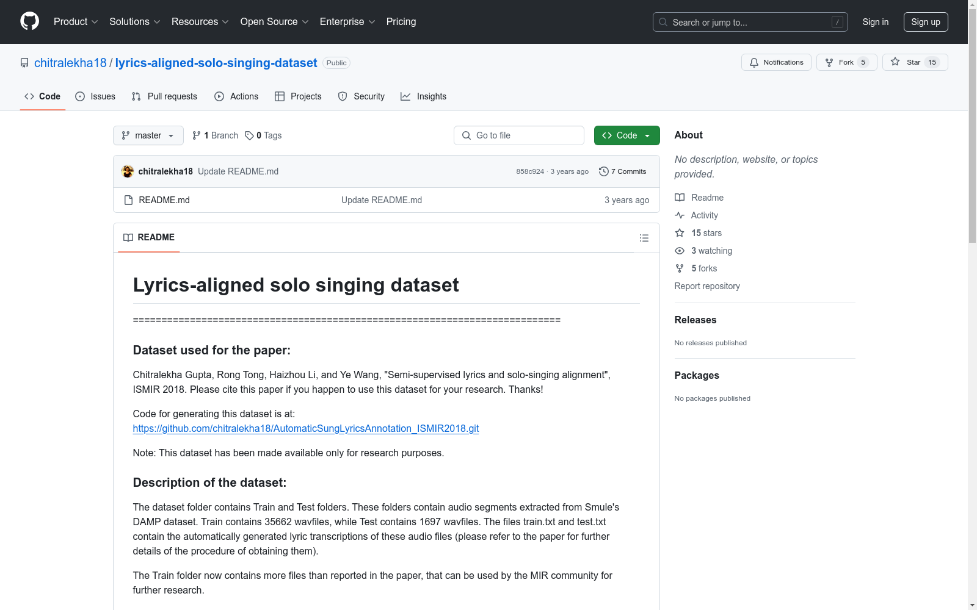
Task: Click the Sign up button
Action: [926, 22]
